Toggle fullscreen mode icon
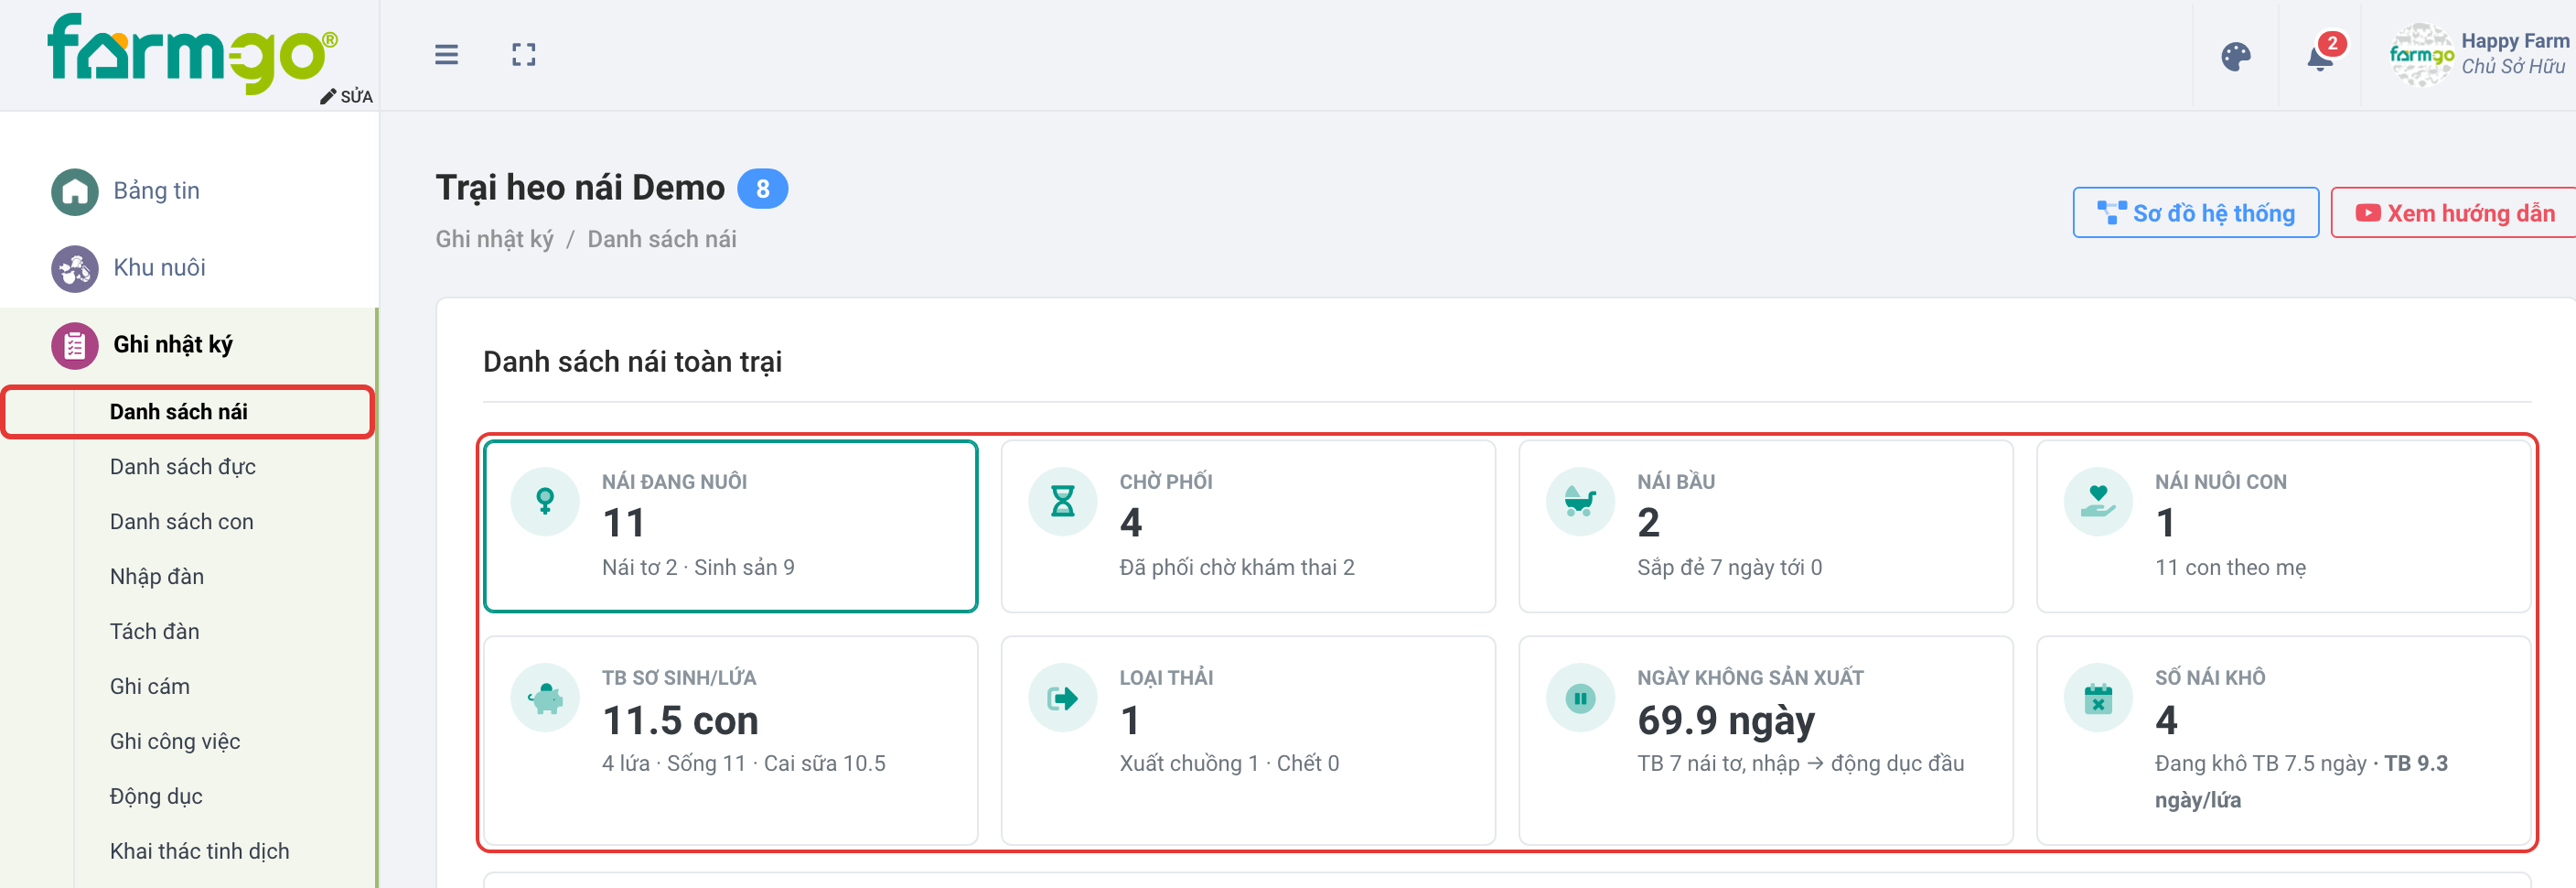The width and height of the screenshot is (2576, 888). tap(523, 54)
